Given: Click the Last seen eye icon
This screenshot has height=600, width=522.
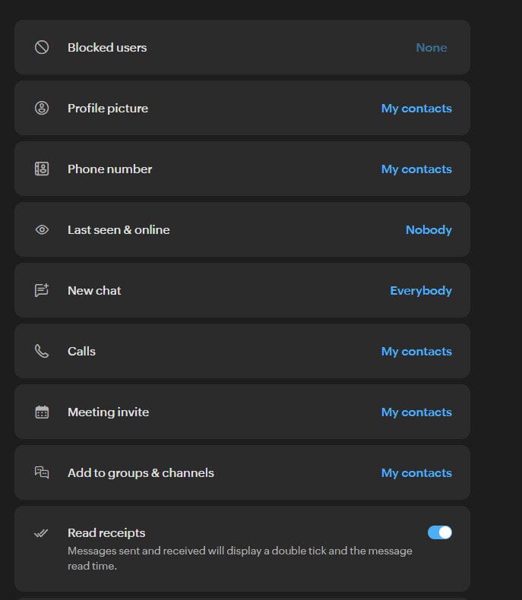Looking at the screenshot, I should 42,229.
